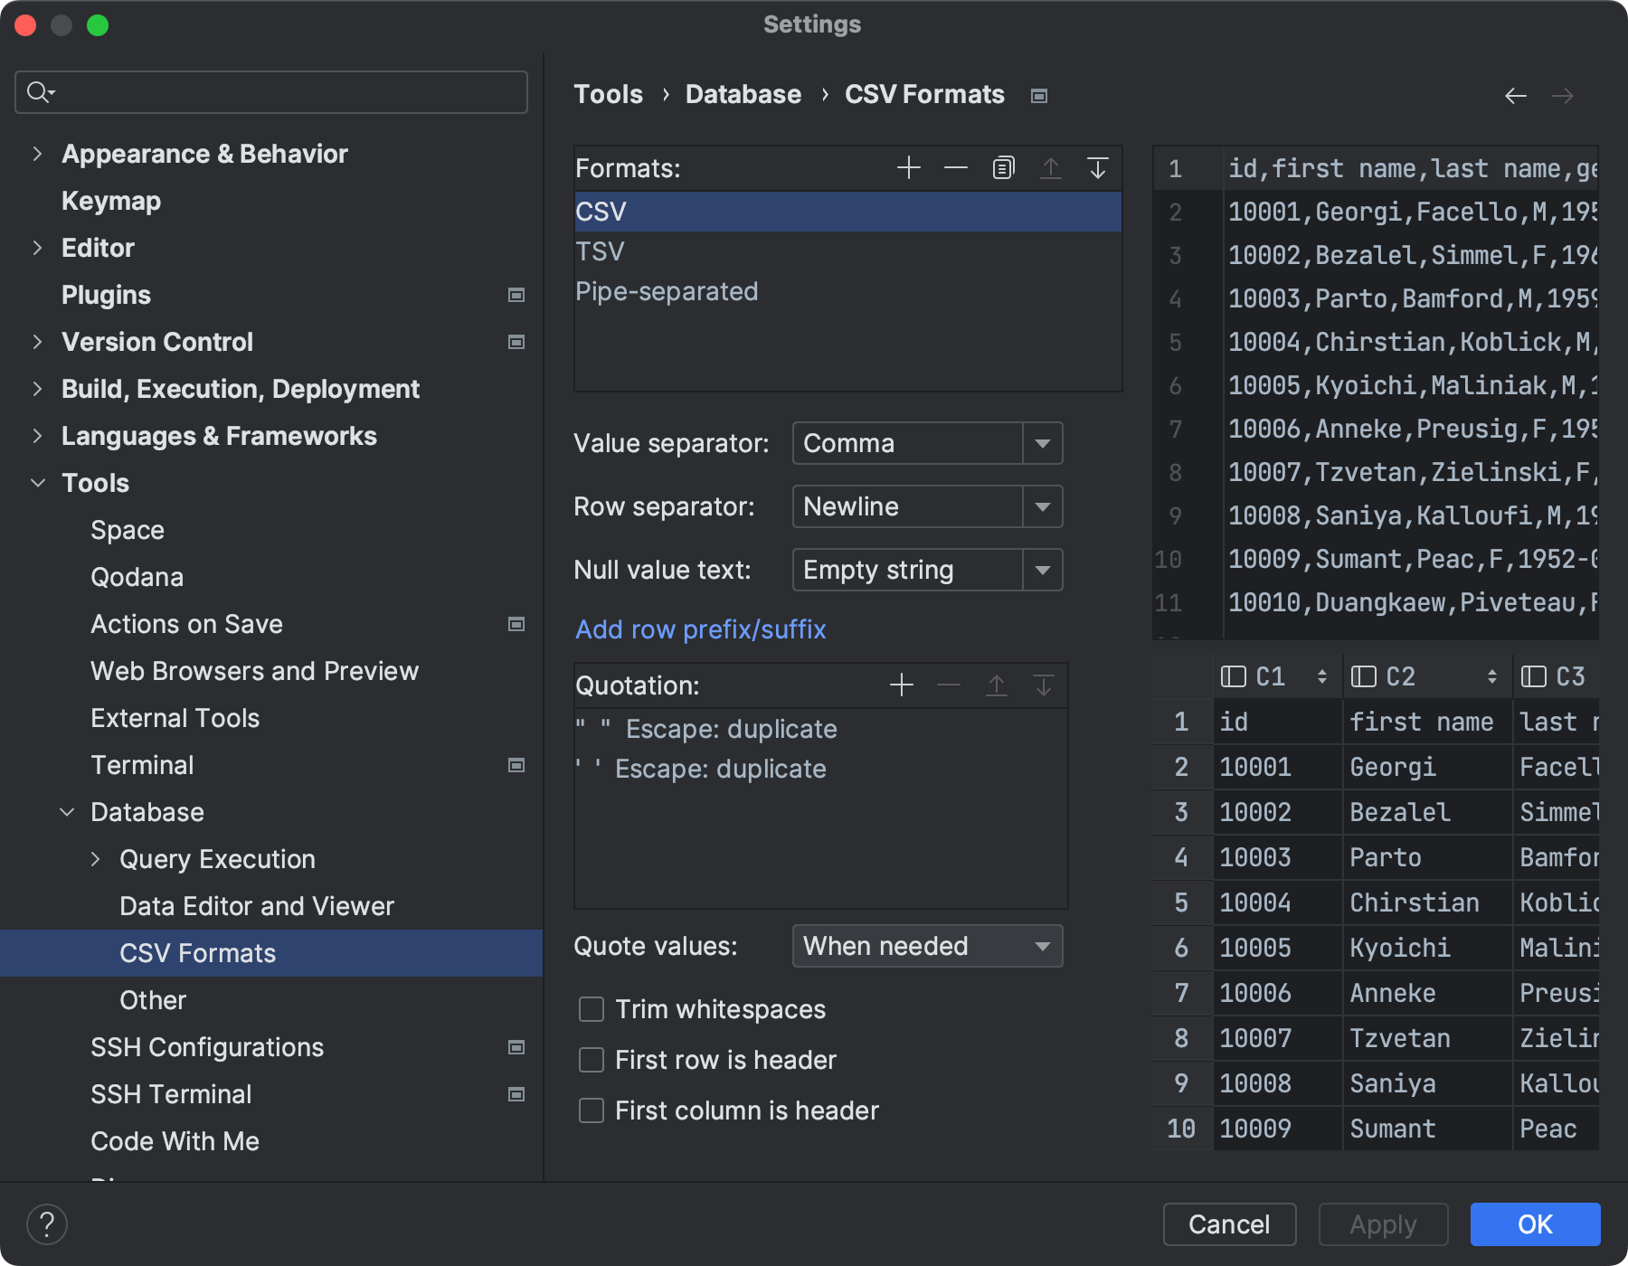Navigate back with the left arrow
1628x1266 pixels.
pos(1516,94)
